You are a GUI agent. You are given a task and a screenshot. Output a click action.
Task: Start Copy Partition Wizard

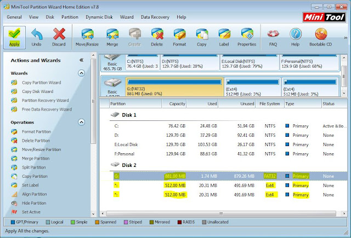click(42, 83)
